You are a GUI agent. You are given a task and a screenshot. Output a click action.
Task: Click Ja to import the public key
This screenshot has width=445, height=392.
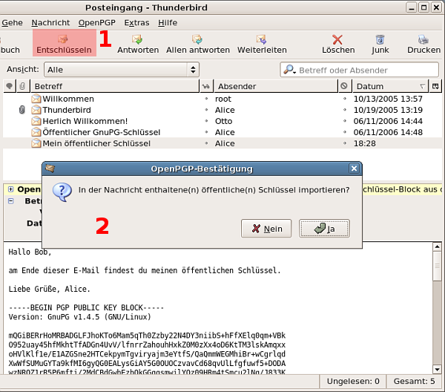(324, 229)
